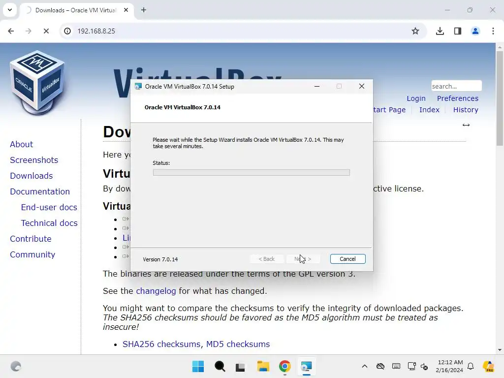Open End-user docs in the sidebar

point(49,207)
